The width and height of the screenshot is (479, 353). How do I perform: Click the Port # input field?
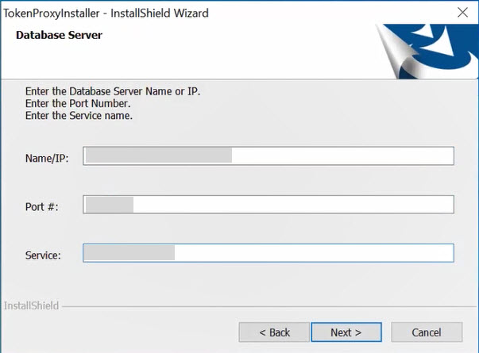tap(268, 205)
